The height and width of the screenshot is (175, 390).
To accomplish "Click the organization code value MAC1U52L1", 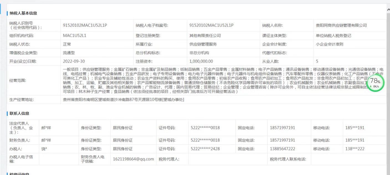I will coord(75,35).
